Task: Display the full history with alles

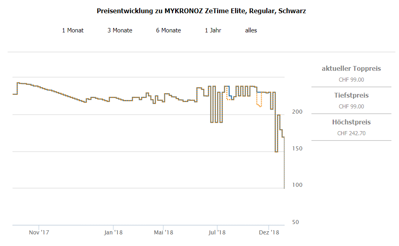Action: tap(251, 30)
